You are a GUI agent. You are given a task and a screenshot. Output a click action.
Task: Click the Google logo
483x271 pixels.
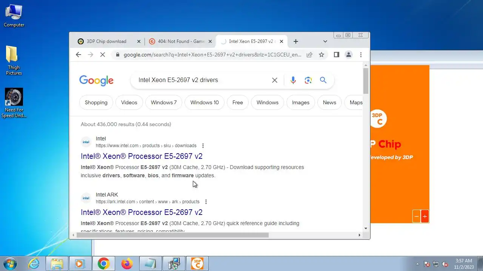[x=96, y=80]
